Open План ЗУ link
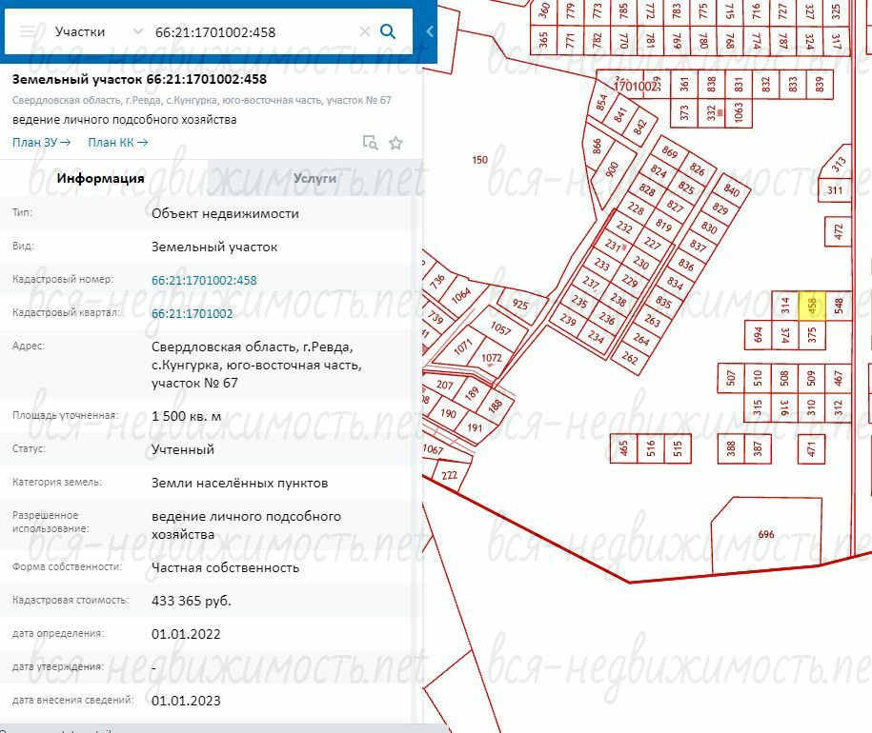 pos(42,143)
